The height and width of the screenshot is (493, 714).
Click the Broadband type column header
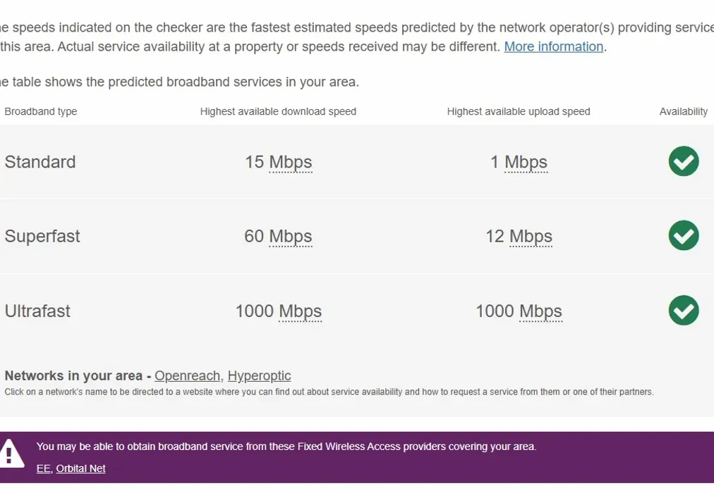pyautogui.click(x=40, y=111)
